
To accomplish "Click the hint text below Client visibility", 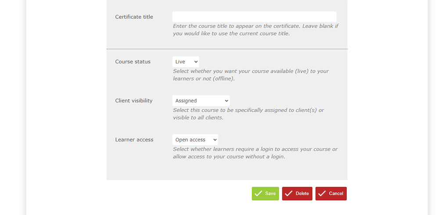I will click(248, 114).
